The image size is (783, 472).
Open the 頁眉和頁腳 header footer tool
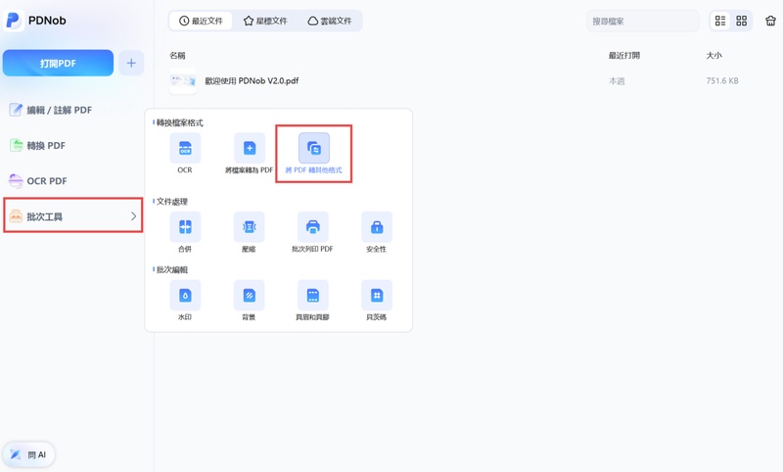(x=313, y=296)
